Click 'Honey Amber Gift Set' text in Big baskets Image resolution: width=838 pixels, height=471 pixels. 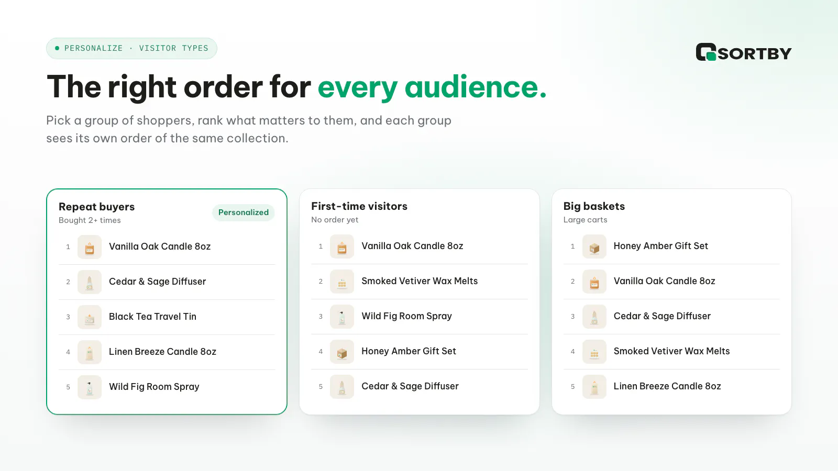(x=661, y=246)
